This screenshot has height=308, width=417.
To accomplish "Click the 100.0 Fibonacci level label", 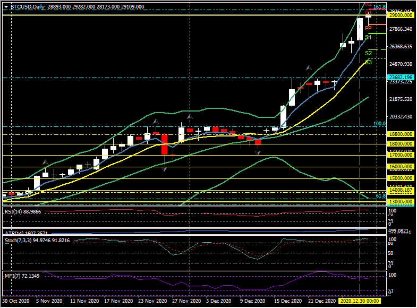I will pos(379,124).
